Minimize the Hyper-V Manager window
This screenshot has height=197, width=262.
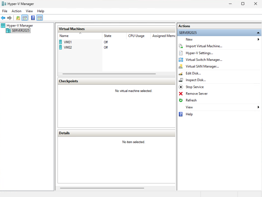pyautogui.click(x=230, y=4)
